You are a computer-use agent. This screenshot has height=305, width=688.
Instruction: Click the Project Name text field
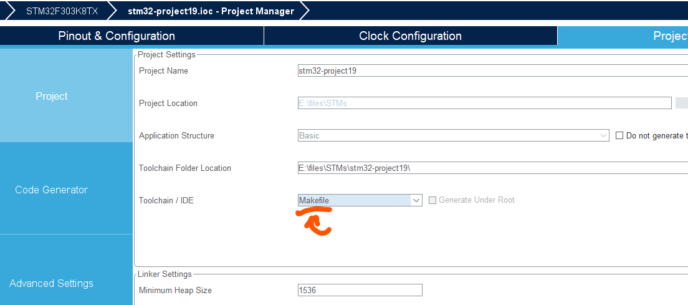click(486, 70)
